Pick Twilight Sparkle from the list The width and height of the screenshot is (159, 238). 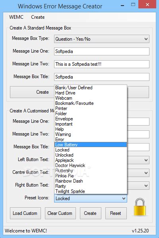tap(91, 191)
